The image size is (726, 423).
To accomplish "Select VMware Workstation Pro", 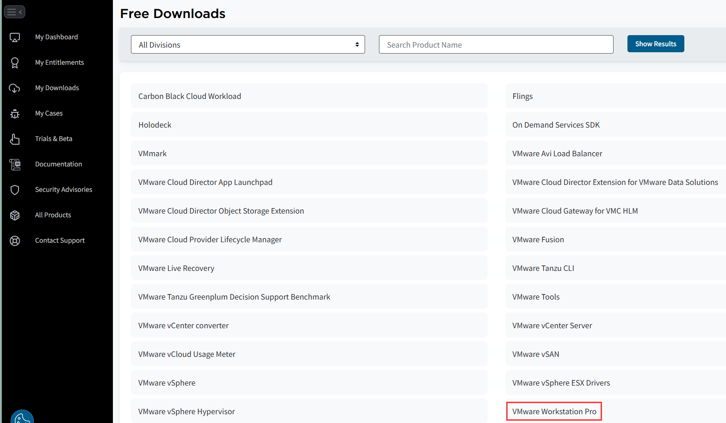I will (615, 411).
